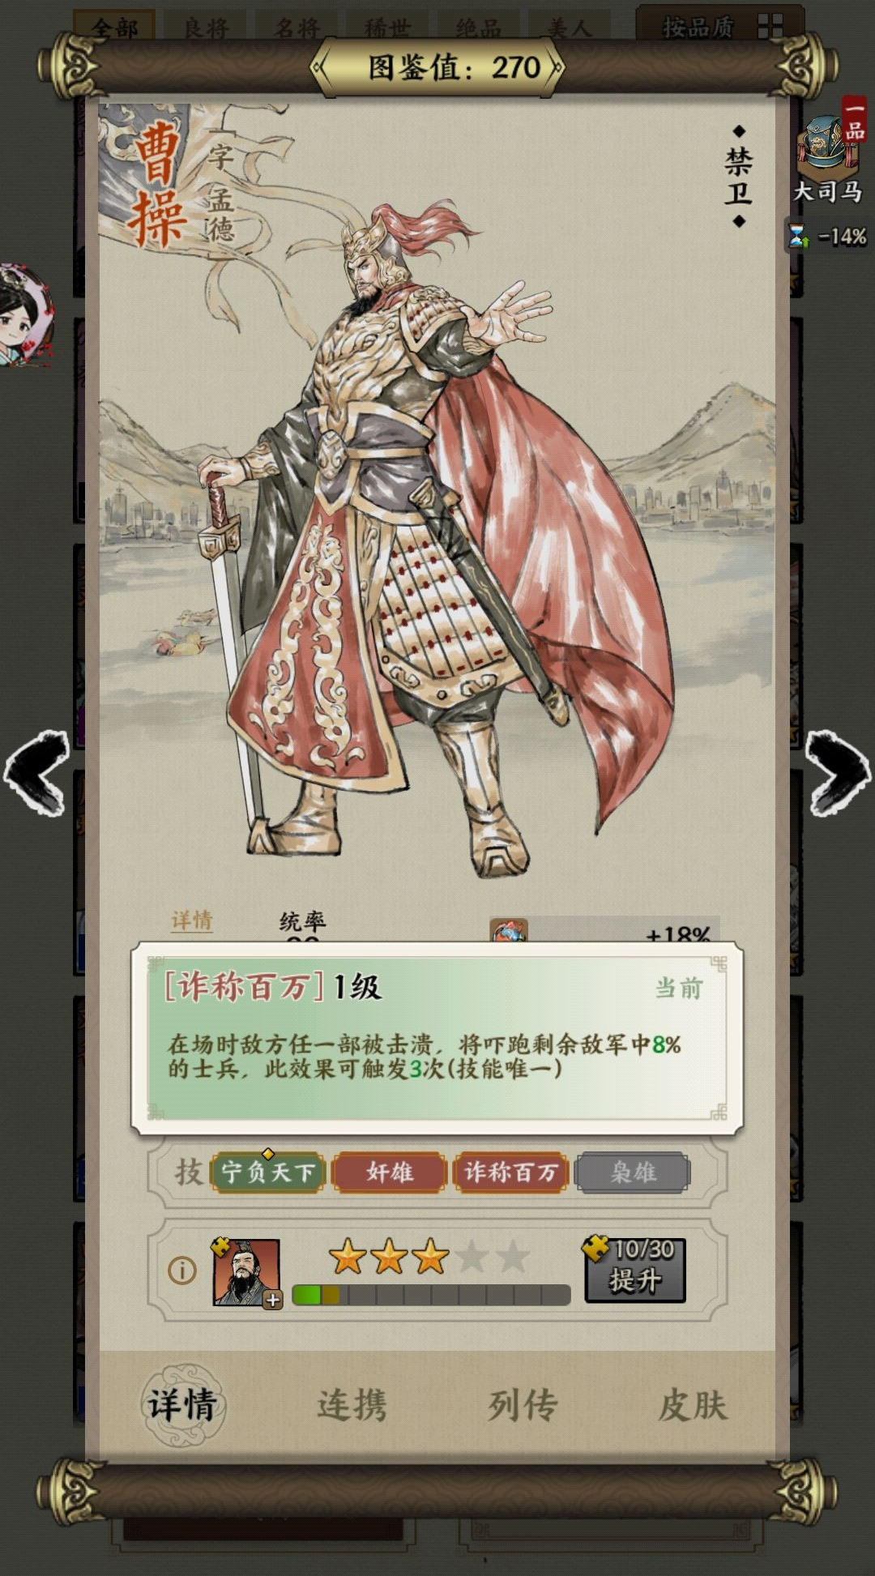Switch to the 列传 tab
This screenshot has width=875, height=1576.
523,1404
